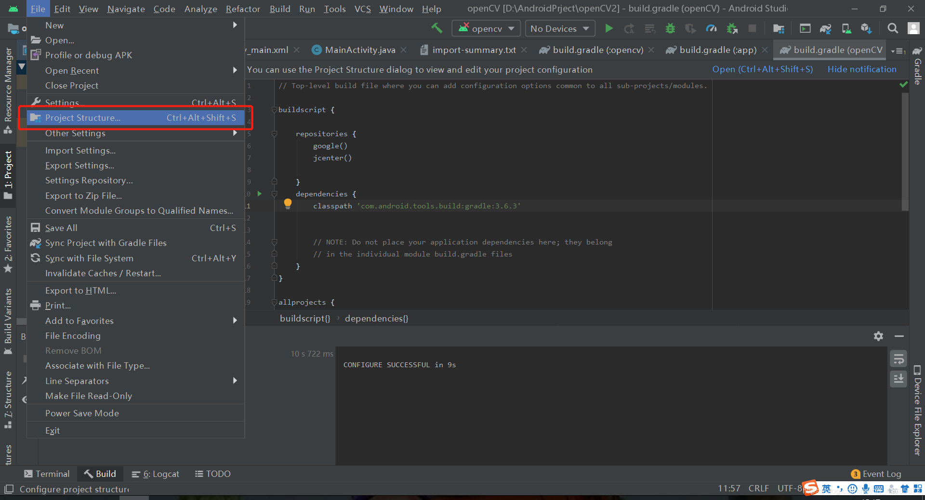Stop the running application via the stop icon
The width and height of the screenshot is (925, 500).
coord(752,28)
